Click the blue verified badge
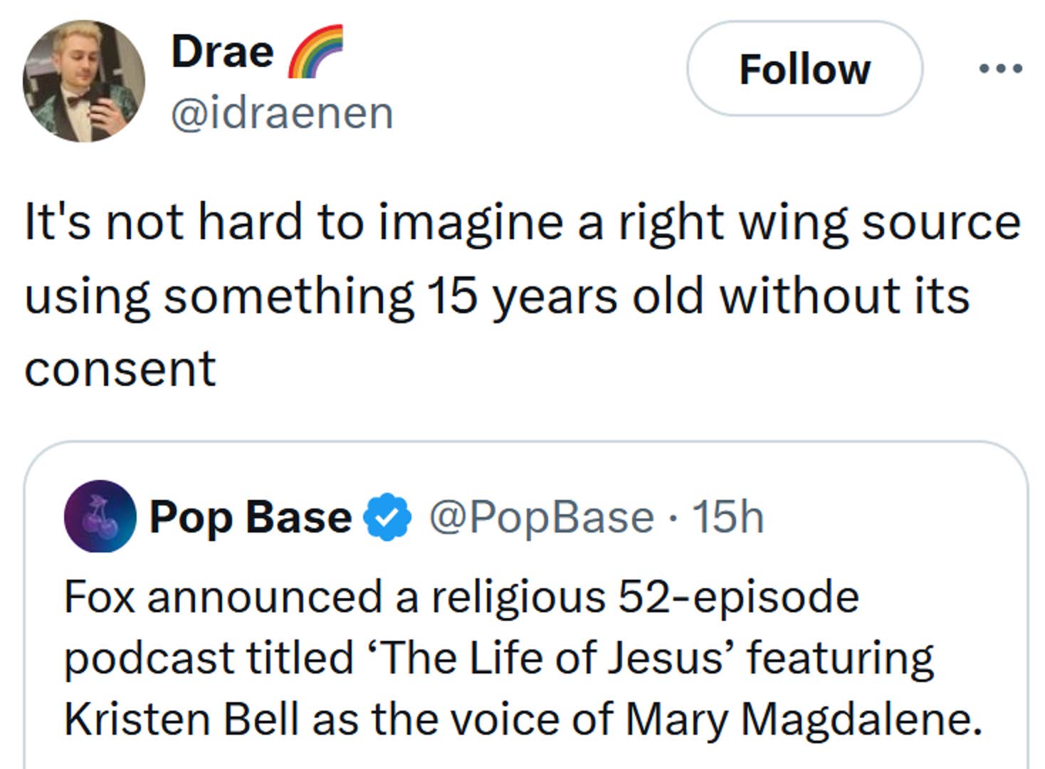The image size is (1045, 769). click(x=387, y=517)
